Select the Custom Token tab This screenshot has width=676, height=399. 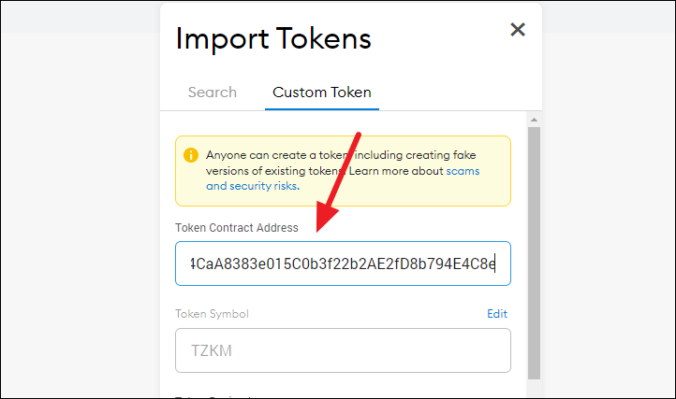[322, 93]
